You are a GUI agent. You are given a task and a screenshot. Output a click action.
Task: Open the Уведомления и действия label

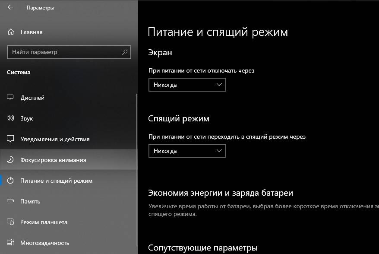coord(55,139)
